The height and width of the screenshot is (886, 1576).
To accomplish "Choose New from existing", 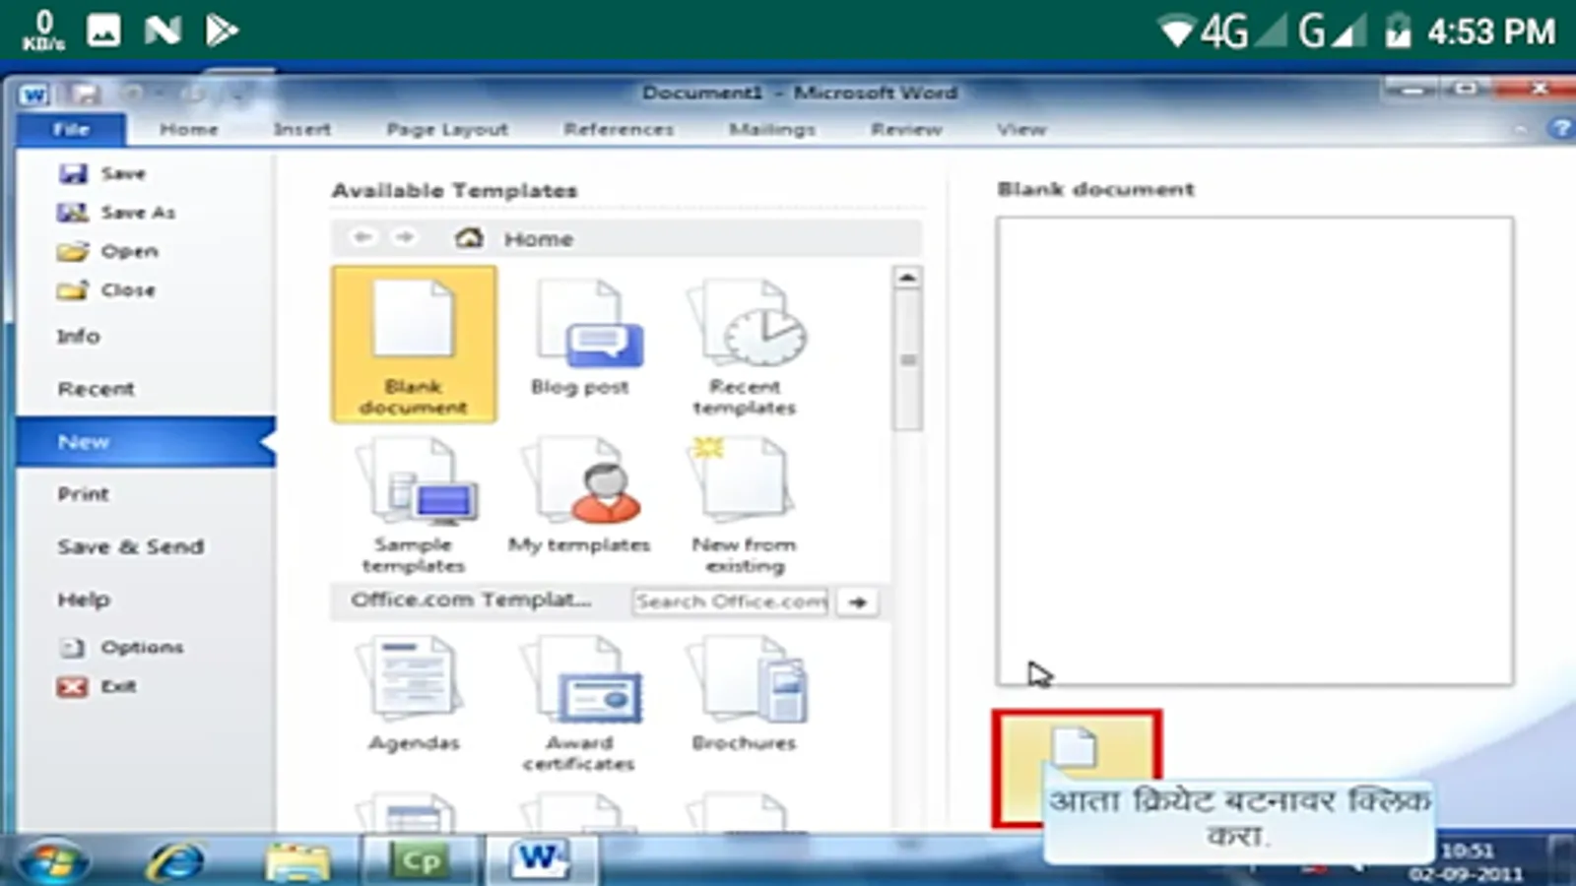I will coord(745,504).
